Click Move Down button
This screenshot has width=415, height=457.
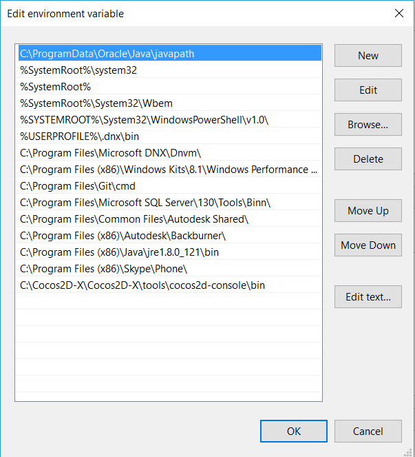pos(368,245)
